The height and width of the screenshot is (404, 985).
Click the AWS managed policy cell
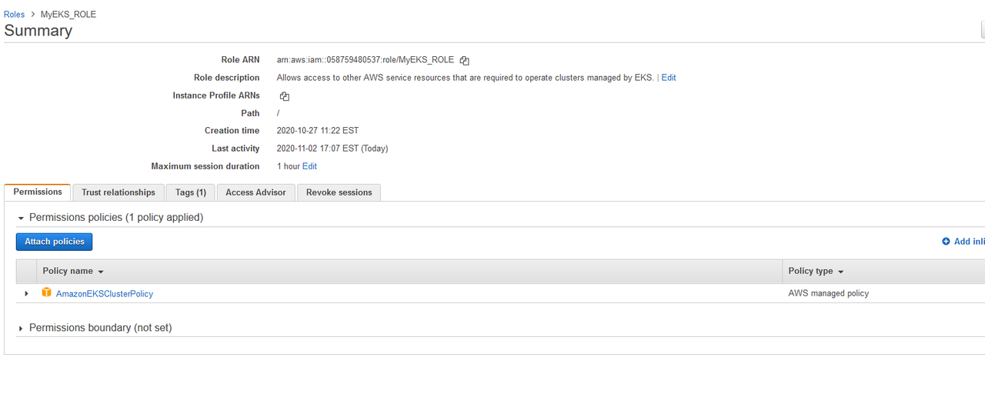click(829, 293)
